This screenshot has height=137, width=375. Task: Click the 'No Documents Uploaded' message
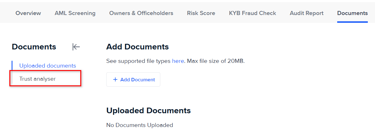139,125
